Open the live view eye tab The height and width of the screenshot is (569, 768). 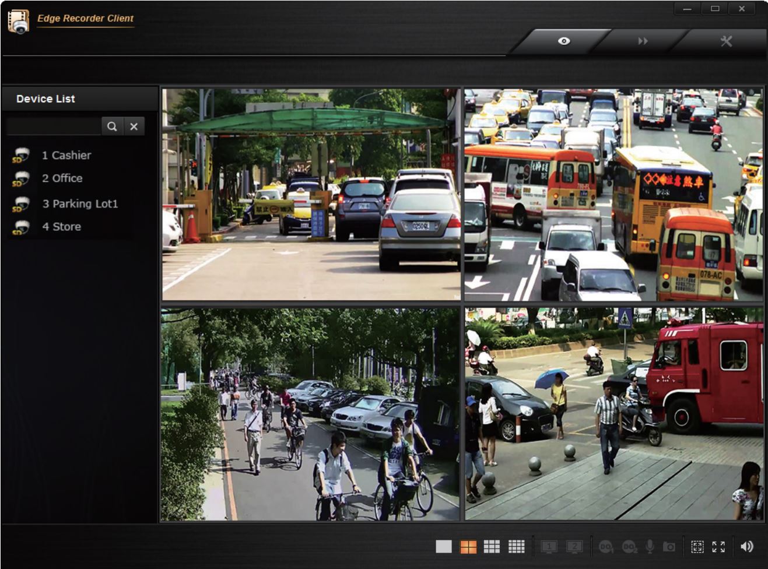click(x=563, y=41)
